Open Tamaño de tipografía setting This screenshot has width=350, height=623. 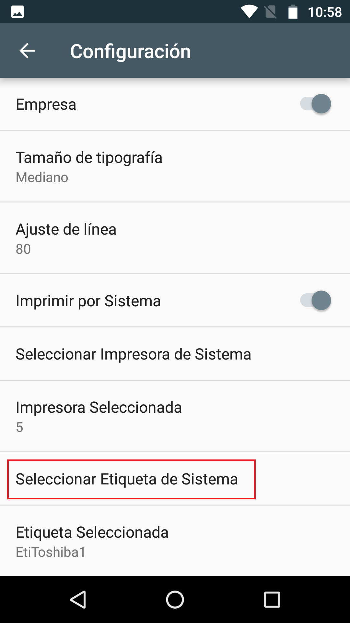tap(89, 166)
